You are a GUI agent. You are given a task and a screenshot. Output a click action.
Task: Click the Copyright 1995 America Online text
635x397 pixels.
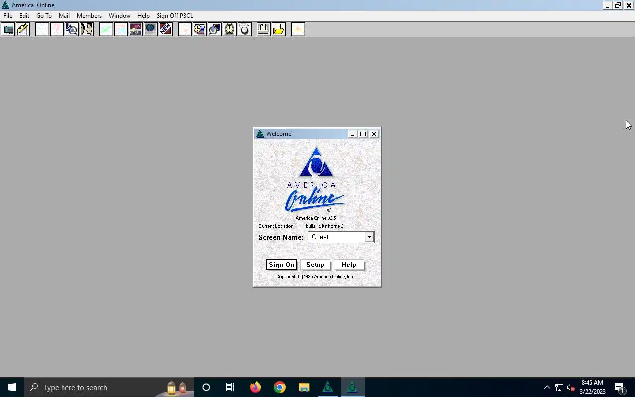(x=315, y=277)
